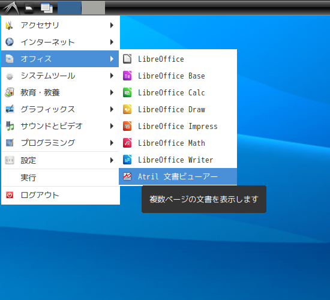Screen dimensions: 330x300
Task: Click the show desktop windows icon
Action: (47, 8)
